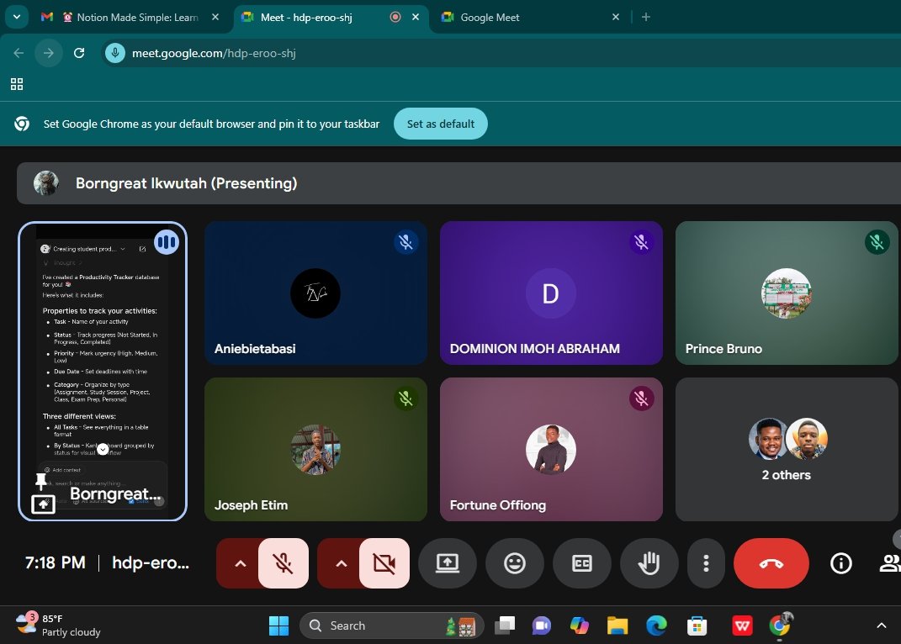Image resolution: width=901 pixels, height=644 pixels.
Task: Switch to the 'Notion Made Simple' tab
Action: [x=135, y=17]
